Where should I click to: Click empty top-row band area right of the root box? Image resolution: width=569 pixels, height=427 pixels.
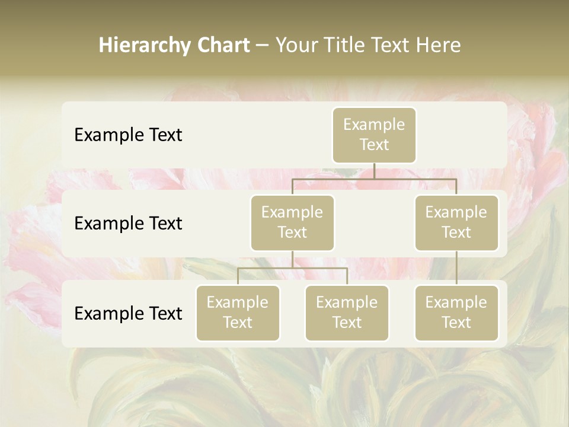[462, 135]
